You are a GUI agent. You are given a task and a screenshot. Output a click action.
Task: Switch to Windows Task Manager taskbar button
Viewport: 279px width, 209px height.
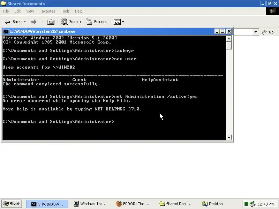(x=90, y=204)
